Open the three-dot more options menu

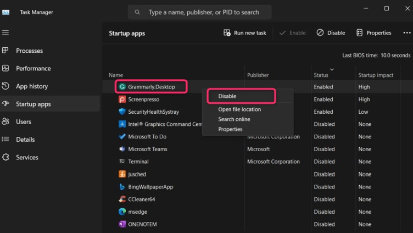point(406,33)
